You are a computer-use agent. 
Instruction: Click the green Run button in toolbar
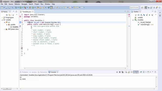pos(21,8)
